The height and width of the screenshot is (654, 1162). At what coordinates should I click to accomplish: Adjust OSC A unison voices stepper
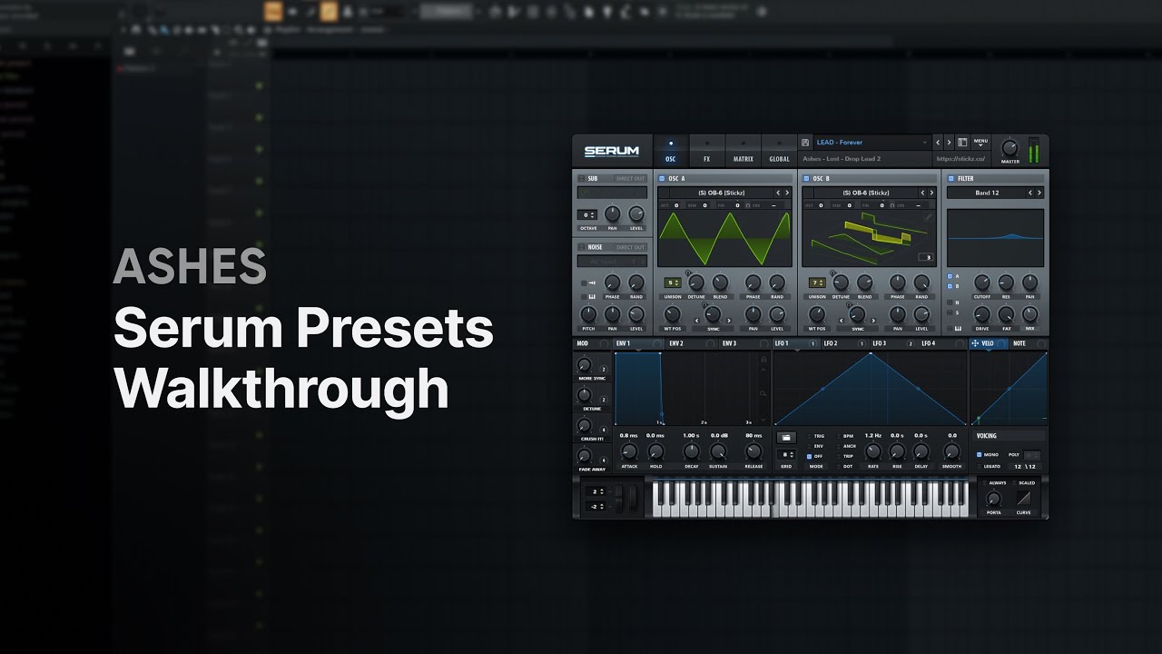click(x=673, y=282)
